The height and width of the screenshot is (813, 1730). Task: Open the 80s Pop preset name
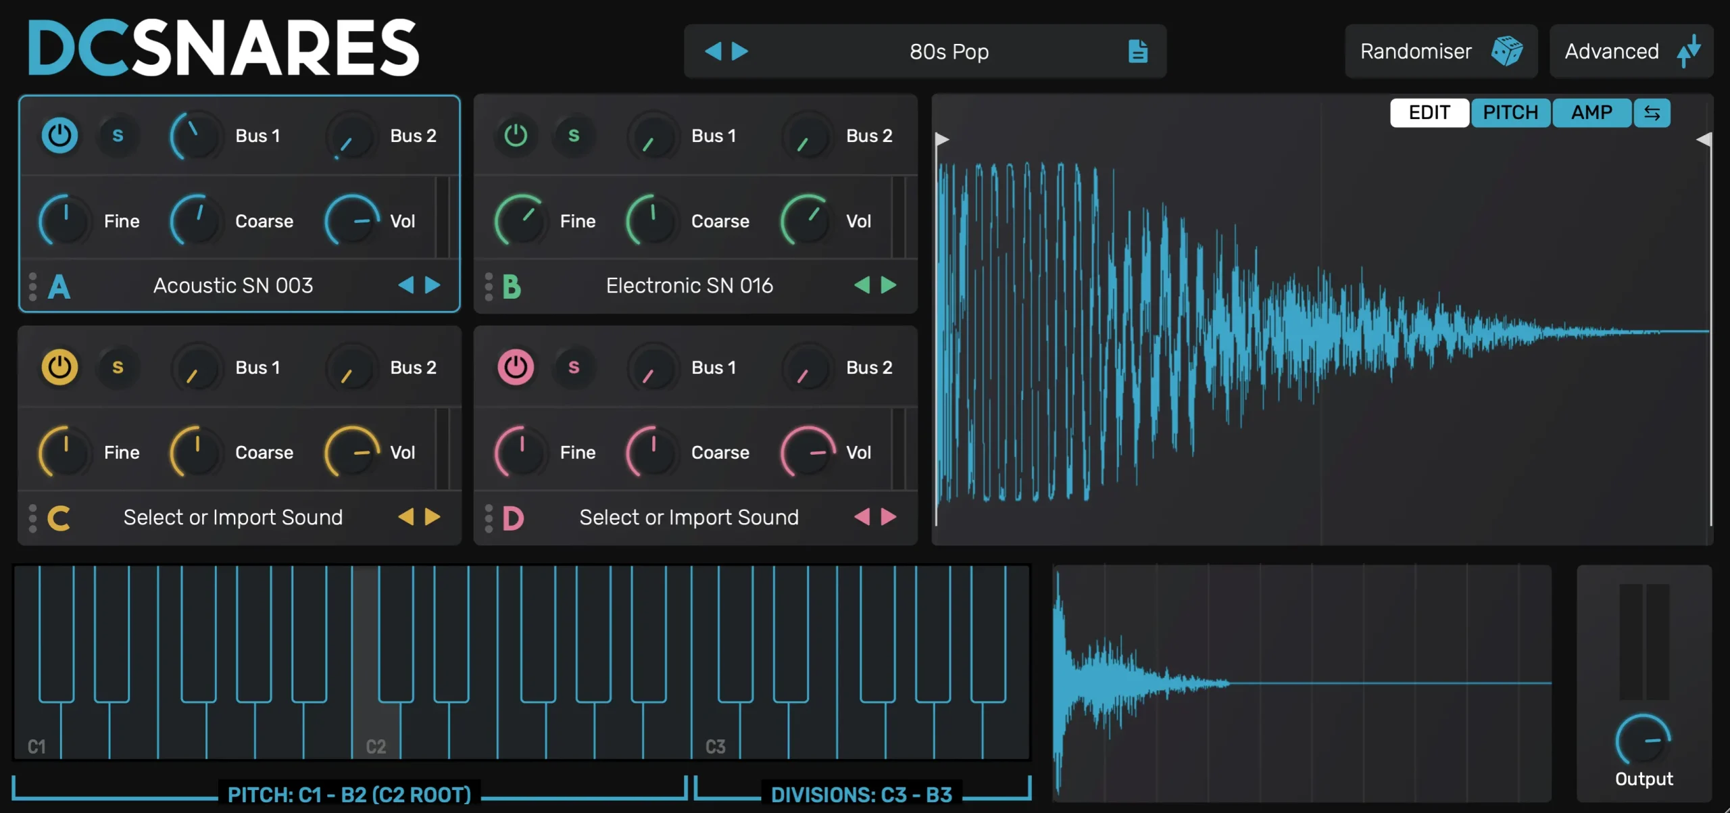pyautogui.click(x=949, y=51)
